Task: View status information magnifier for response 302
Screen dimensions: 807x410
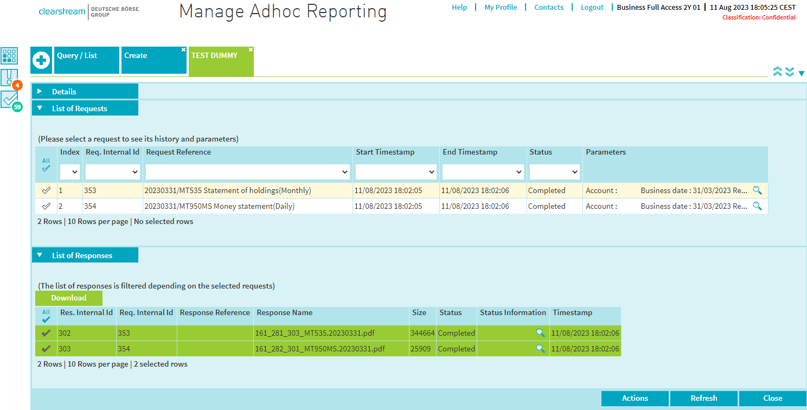Action: coord(540,332)
